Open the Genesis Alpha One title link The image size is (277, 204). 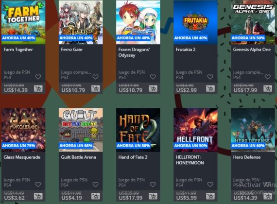pyautogui.click(x=252, y=50)
